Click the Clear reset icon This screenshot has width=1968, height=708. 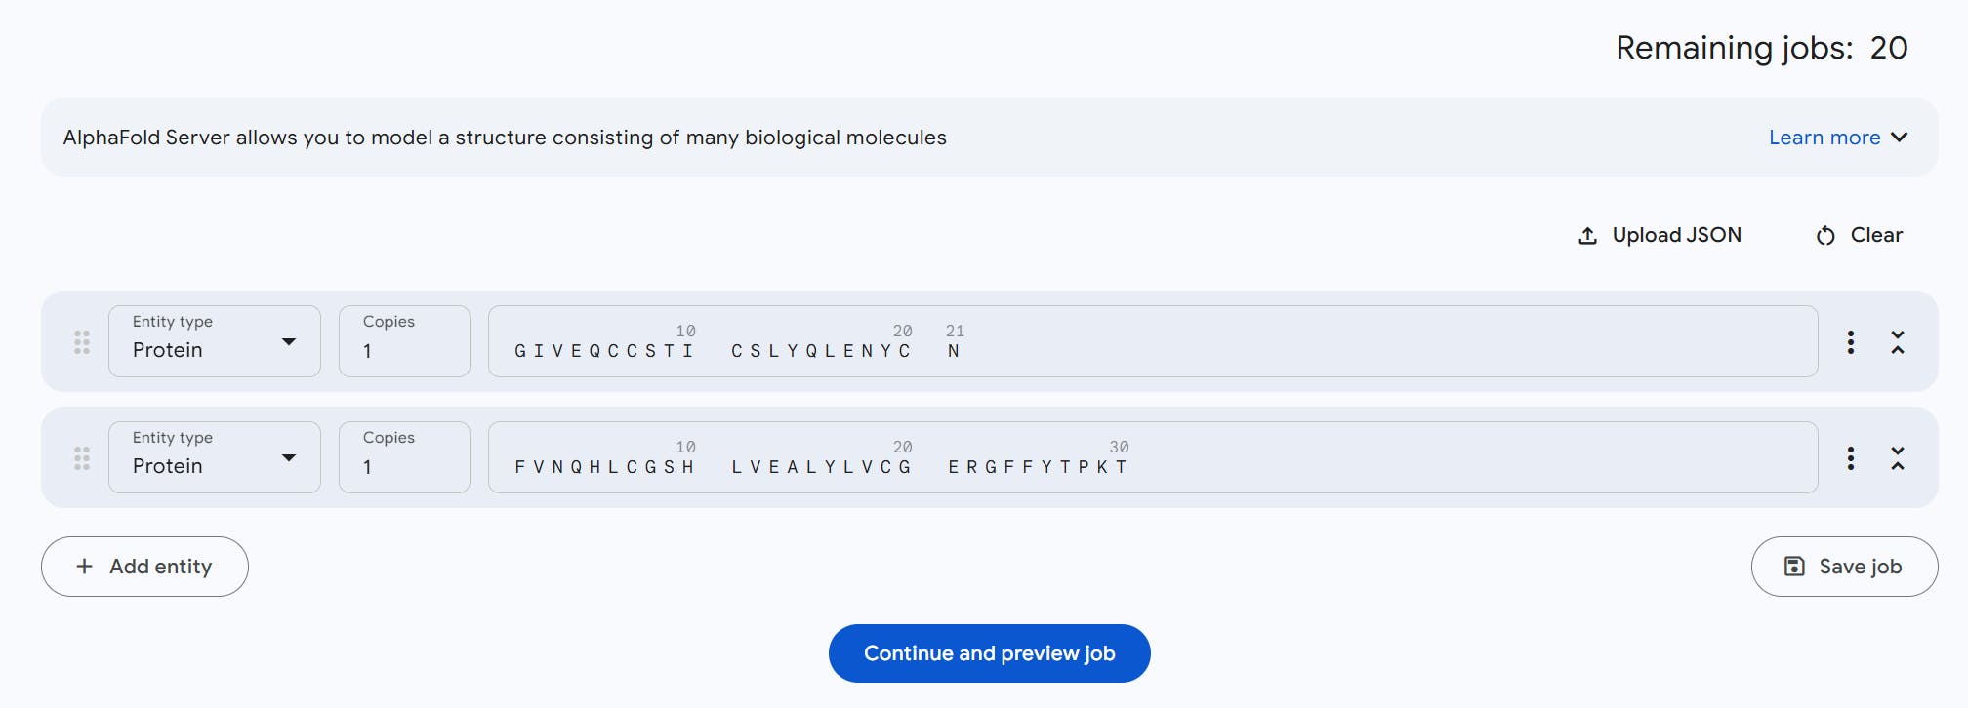[x=1825, y=236]
